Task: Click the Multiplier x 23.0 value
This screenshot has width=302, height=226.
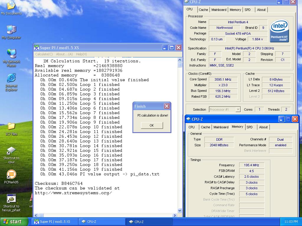Action: coord(223,85)
